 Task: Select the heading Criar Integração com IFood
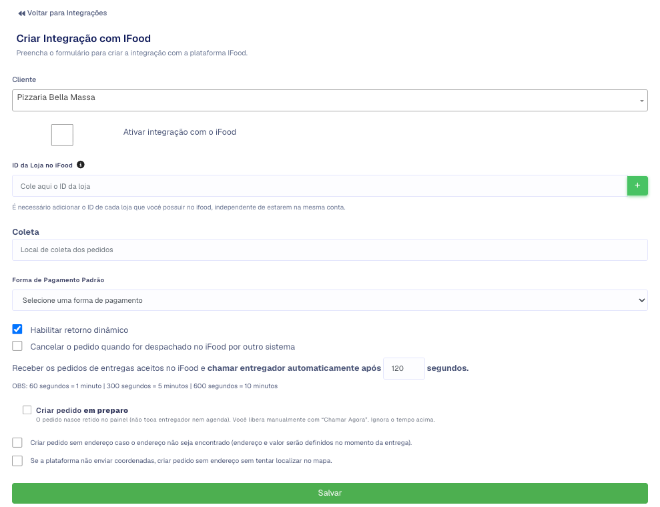pos(83,39)
